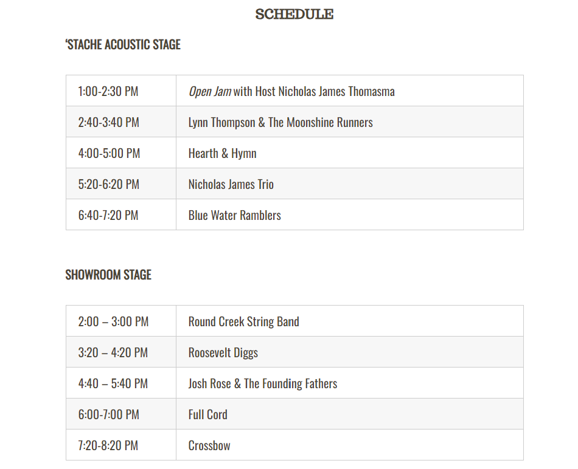This screenshot has width=578, height=469.
Task: Click the Blue Water Ramblers entry
Action: [235, 215]
